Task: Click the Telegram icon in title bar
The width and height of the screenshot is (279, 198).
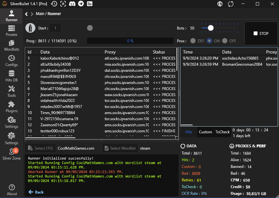Action: point(81,4)
